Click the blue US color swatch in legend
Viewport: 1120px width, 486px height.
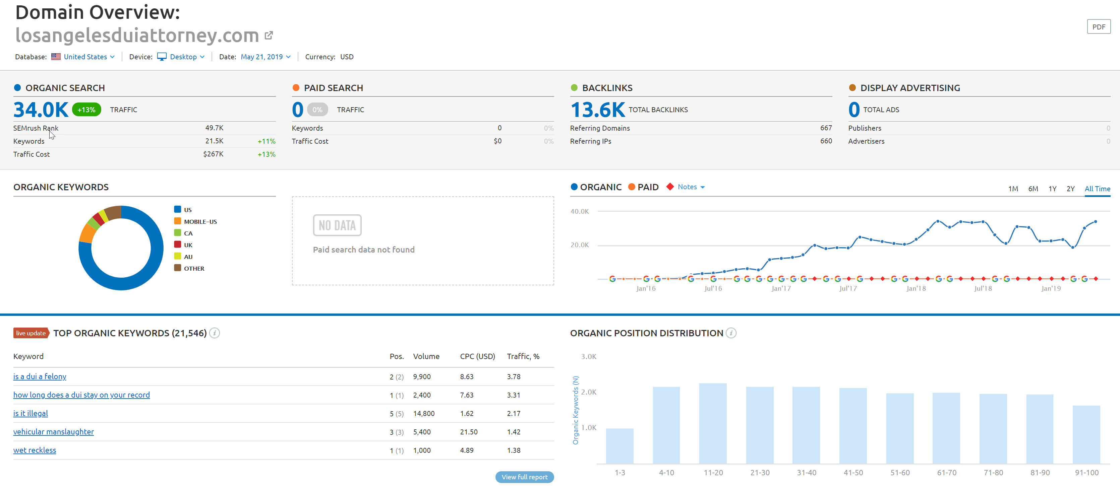click(177, 209)
